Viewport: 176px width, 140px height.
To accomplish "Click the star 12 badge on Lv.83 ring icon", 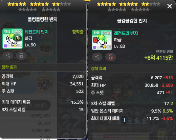I will coord(107,47).
